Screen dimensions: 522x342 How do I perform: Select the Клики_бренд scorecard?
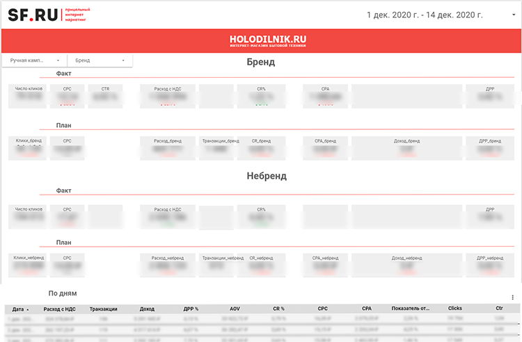point(27,148)
